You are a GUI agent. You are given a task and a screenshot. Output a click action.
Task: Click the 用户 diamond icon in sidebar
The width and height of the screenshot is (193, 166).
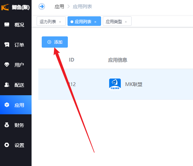(x=7, y=65)
